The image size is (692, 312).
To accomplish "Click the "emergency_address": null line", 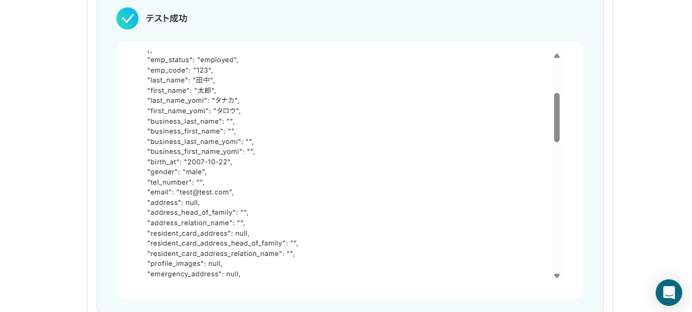I will [194, 274].
